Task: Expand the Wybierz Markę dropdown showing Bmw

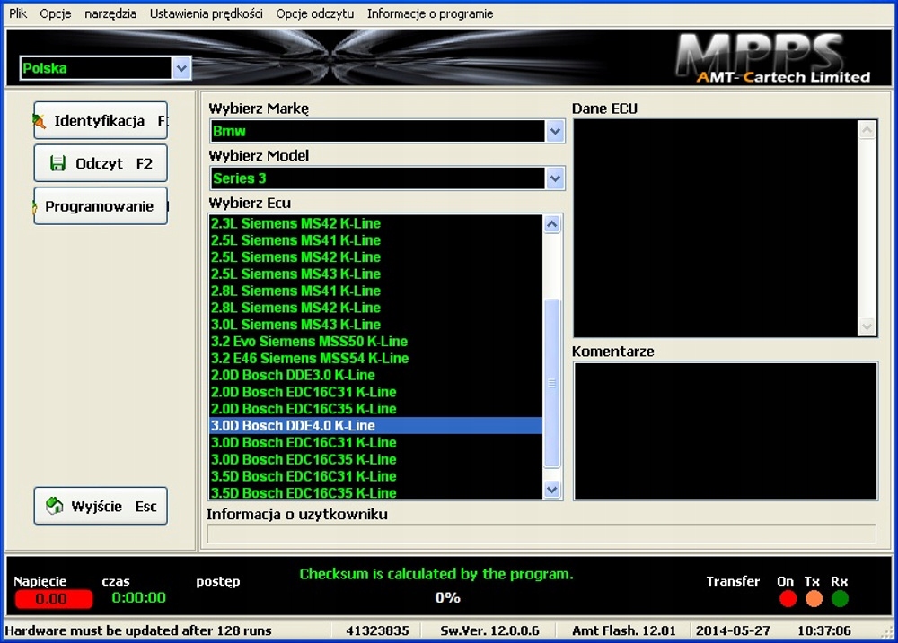Action: pos(557,131)
